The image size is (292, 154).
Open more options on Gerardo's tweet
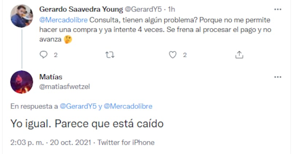tap(278, 8)
